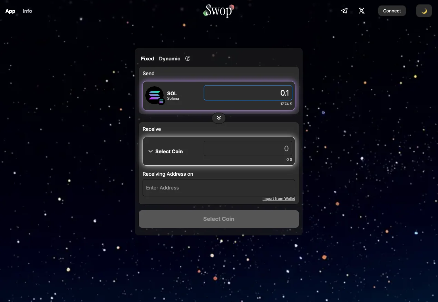Viewport: 438px width, 302px height.
Task: Click the help question mark icon
Action: coord(188,58)
